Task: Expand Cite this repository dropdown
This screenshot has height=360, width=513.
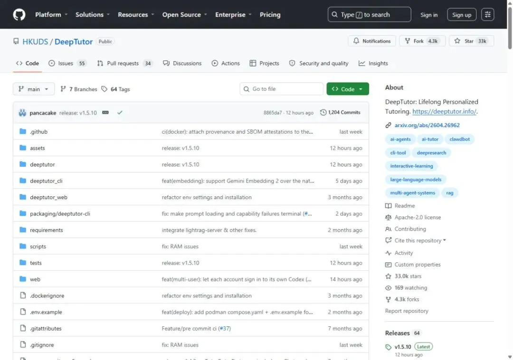Action: (420, 240)
